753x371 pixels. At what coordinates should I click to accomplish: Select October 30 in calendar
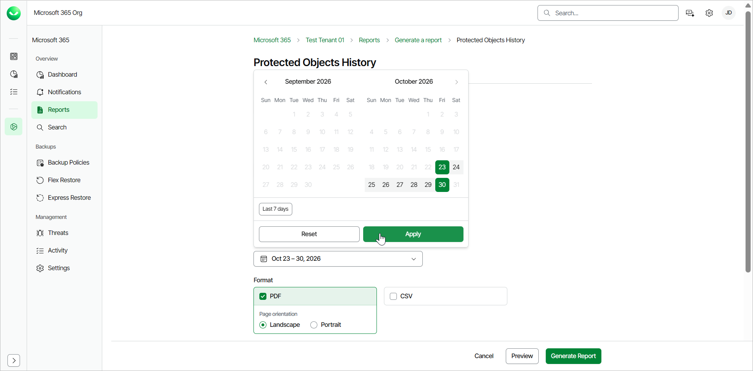442,185
